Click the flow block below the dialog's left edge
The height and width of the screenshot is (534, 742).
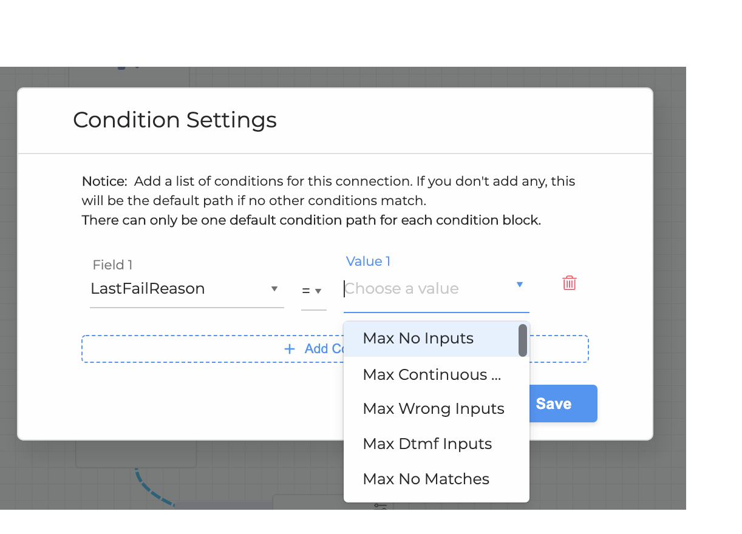click(x=136, y=454)
